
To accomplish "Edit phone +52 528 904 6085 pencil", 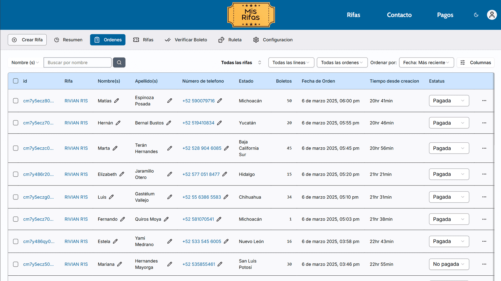I will (226, 148).
